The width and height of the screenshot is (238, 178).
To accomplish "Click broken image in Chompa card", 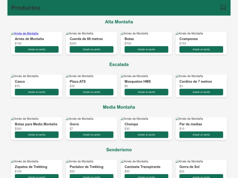I will pyautogui.click(x=134, y=119).
